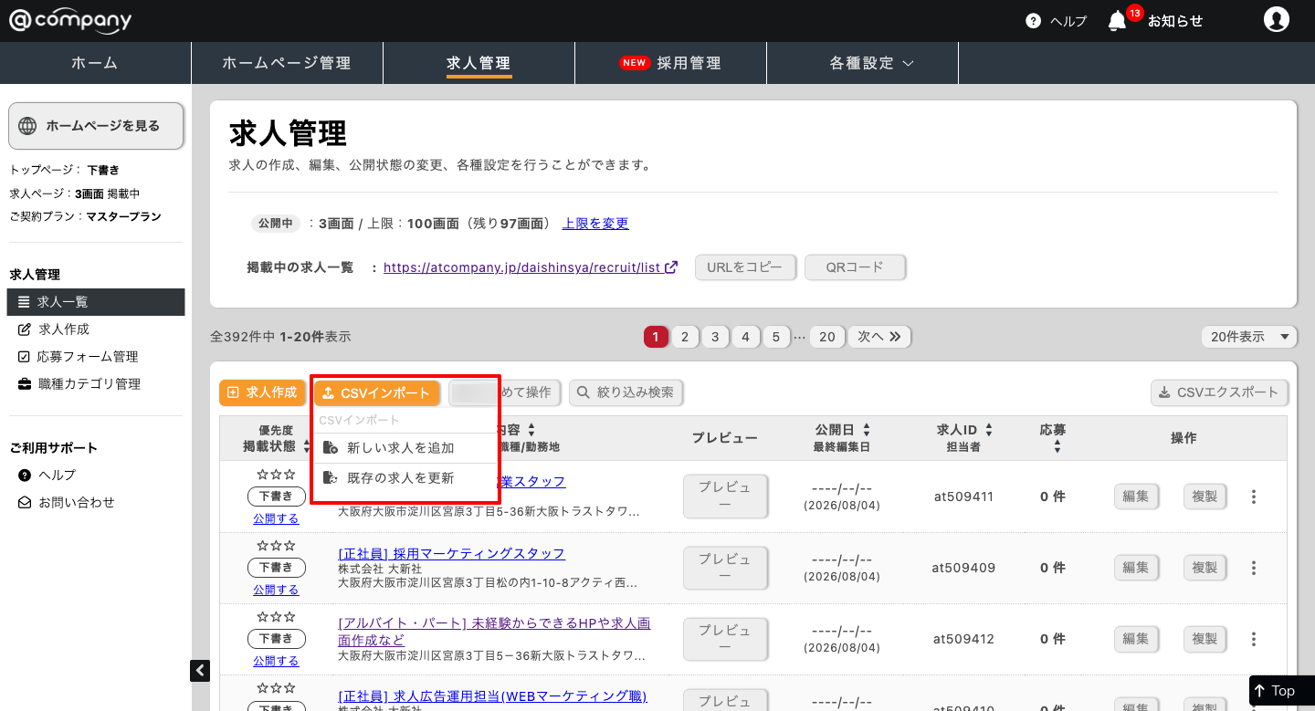The image size is (1315, 711).
Task: Publish job at509412 via 公開する
Action: point(276,661)
